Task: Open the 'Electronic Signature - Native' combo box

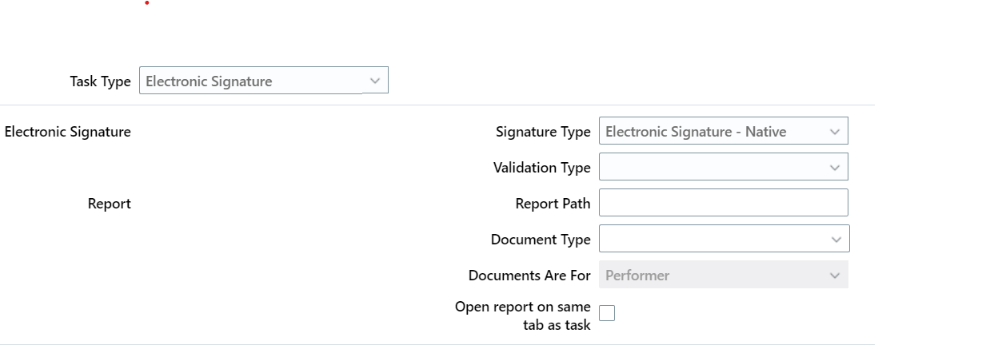Action: coord(724,132)
